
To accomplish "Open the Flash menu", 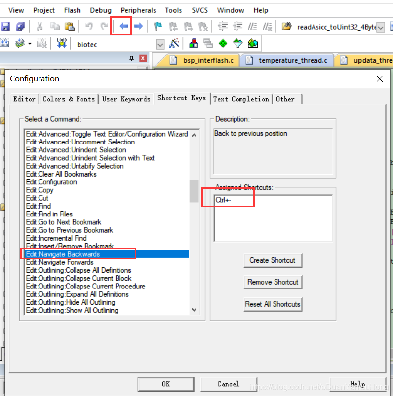I will pos(72,10).
